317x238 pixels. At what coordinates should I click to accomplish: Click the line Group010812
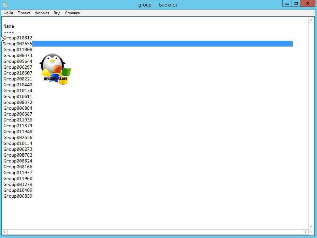[x=18, y=38]
